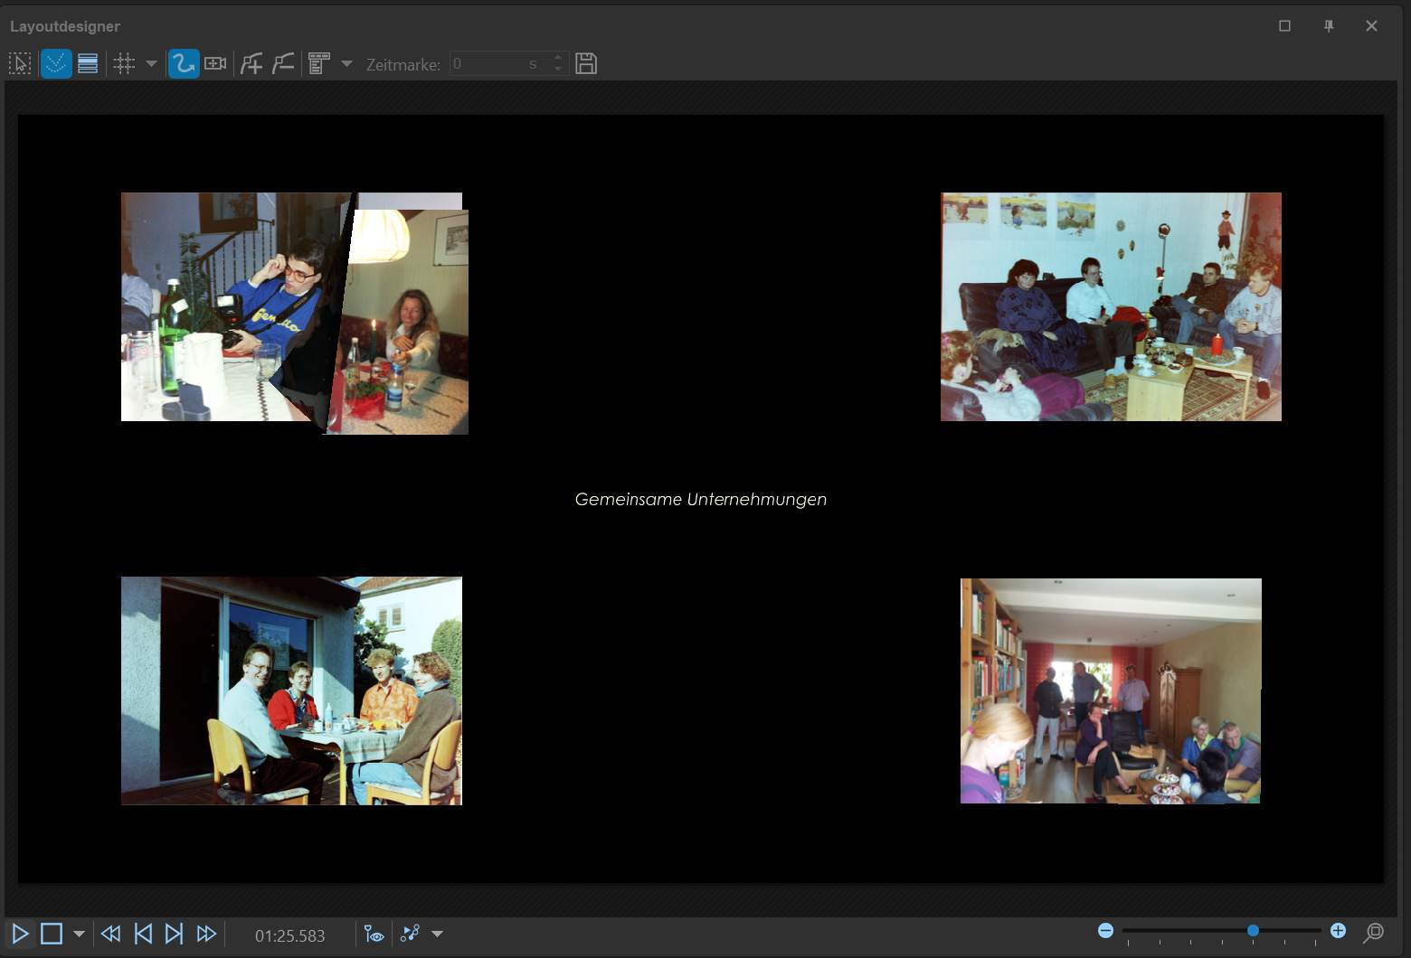The width and height of the screenshot is (1411, 958).
Task: Click the stacked layers alignment icon
Action: pyautogui.click(x=88, y=63)
